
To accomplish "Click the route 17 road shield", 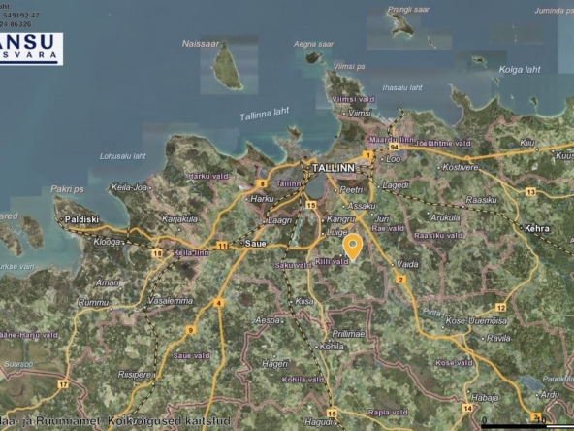I will [x=63, y=384].
